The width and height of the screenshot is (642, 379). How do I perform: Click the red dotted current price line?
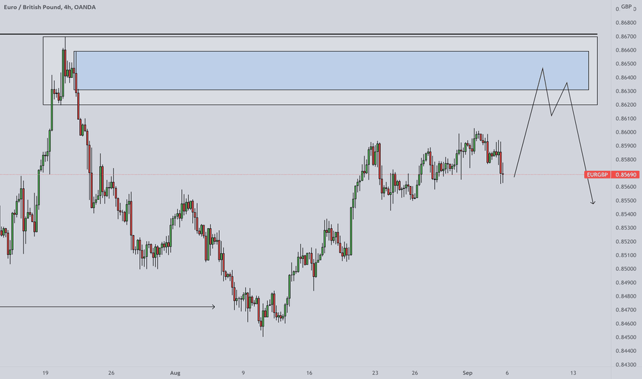(292, 174)
